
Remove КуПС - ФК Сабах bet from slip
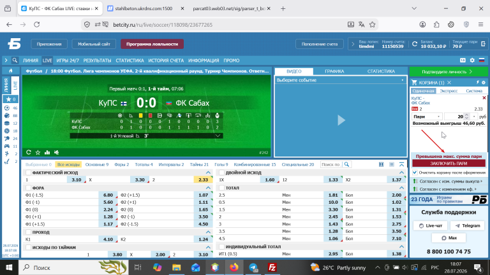(x=484, y=98)
